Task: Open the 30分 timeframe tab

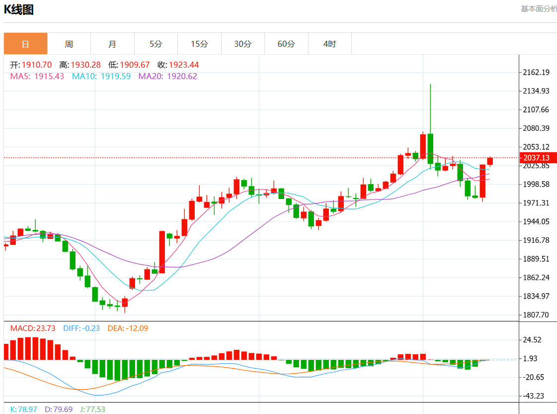Action: click(243, 44)
